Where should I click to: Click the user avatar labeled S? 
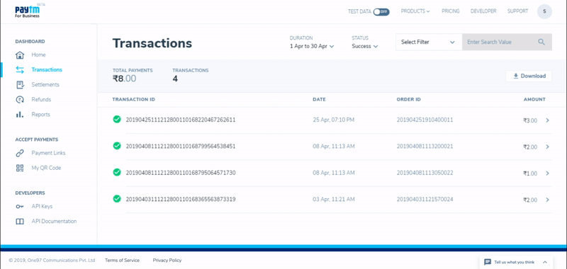544,11
